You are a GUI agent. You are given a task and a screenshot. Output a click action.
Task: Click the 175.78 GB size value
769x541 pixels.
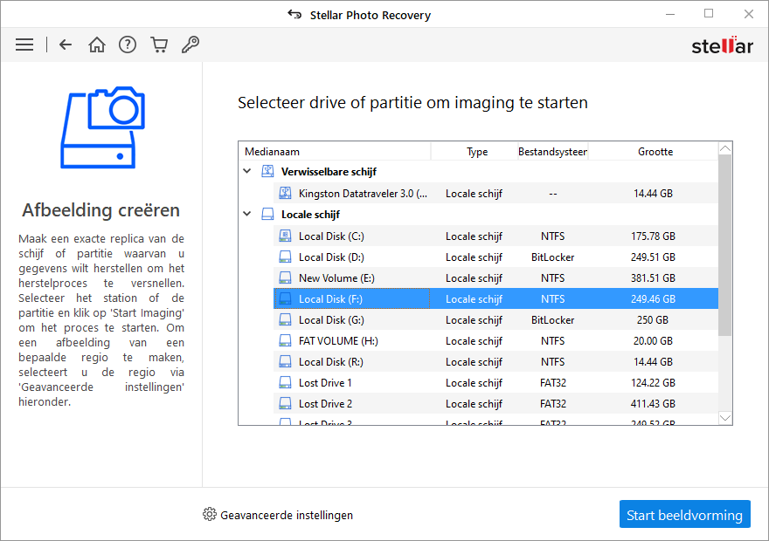(653, 236)
